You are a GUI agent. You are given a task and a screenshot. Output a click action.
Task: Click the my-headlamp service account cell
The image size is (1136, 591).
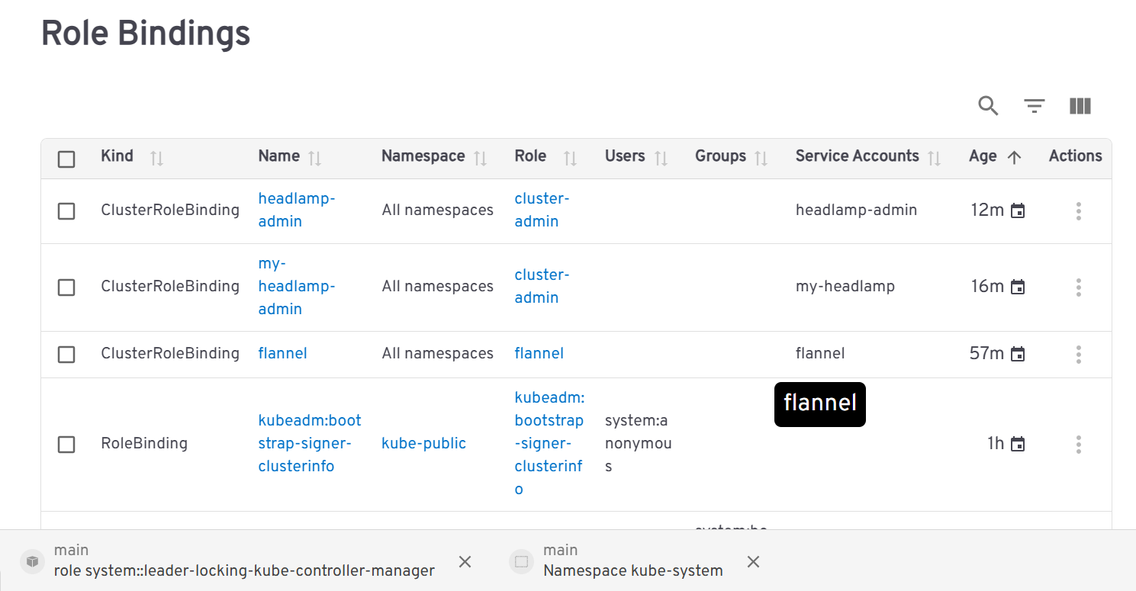(x=845, y=286)
